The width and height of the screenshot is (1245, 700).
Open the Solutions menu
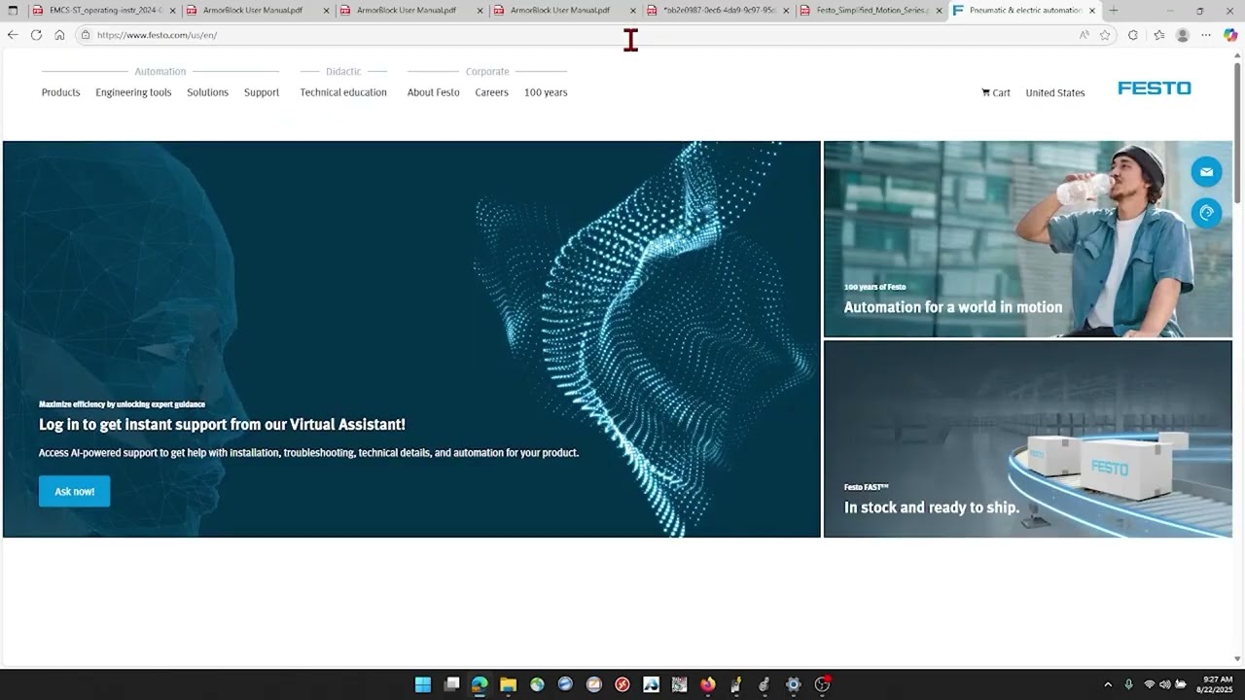(207, 92)
